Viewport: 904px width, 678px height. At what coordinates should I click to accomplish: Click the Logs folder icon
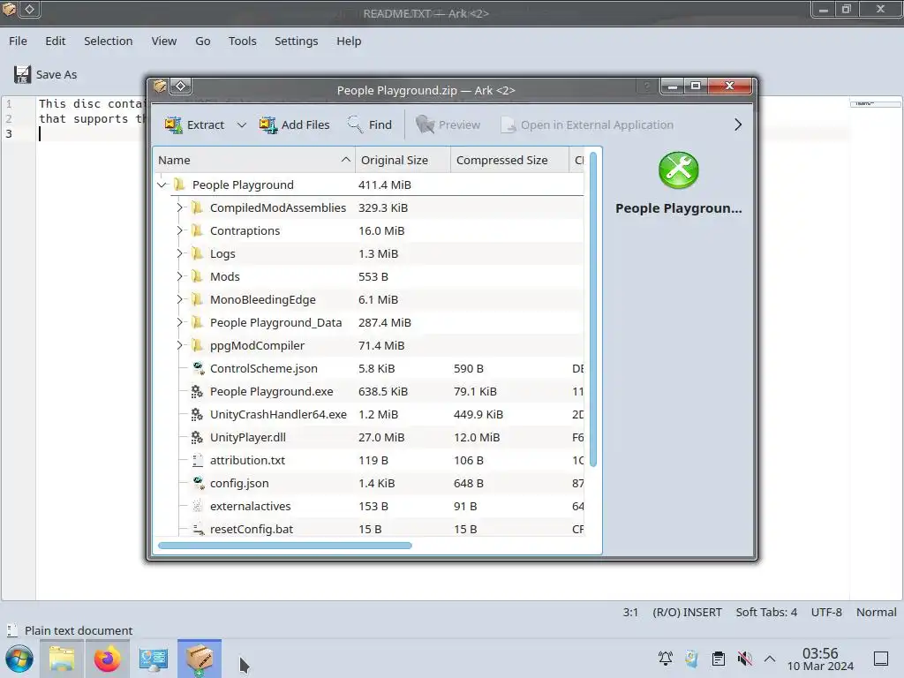pyautogui.click(x=197, y=253)
